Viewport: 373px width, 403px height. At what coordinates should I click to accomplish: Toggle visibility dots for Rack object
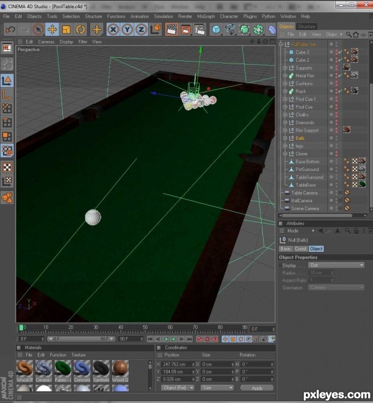click(336, 91)
